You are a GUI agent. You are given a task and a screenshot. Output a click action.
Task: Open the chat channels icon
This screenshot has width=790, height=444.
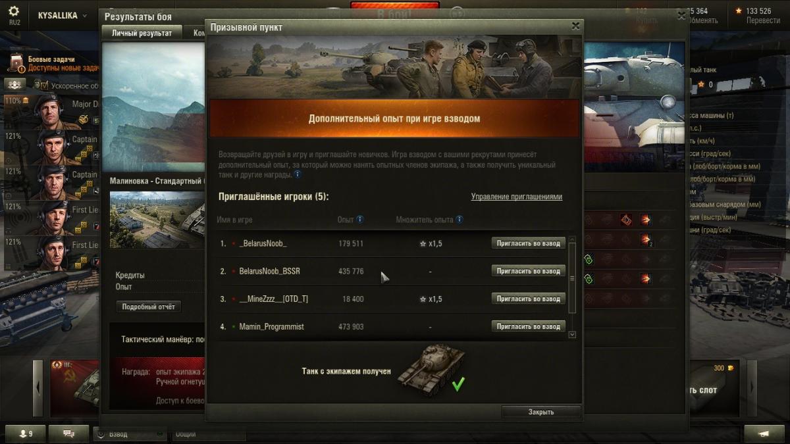tap(69, 434)
